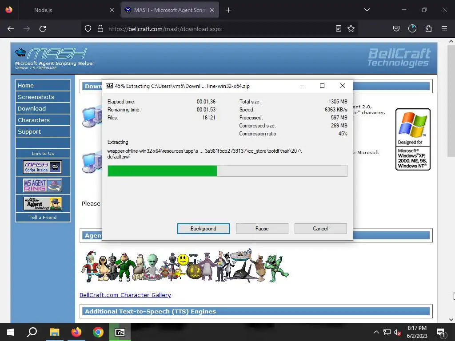Click the scrollbar down arrow
455x341 pixels.
tap(451, 319)
